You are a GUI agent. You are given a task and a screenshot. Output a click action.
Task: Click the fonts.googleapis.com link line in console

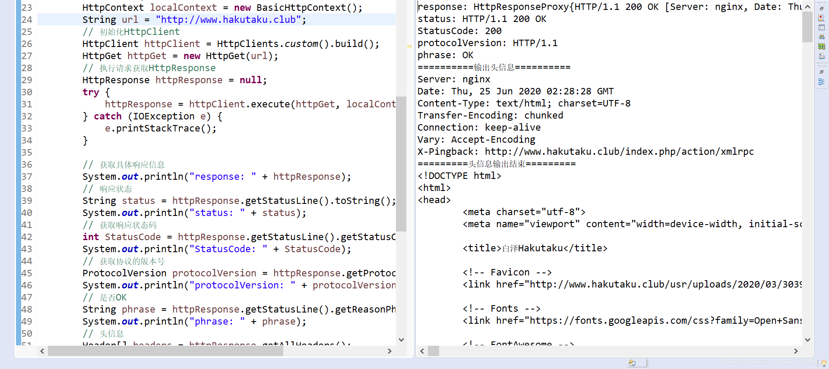[x=632, y=321]
